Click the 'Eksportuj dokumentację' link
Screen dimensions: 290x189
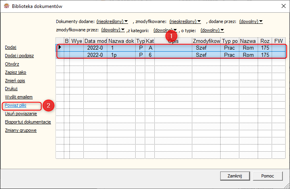click(x=28, y=122)
